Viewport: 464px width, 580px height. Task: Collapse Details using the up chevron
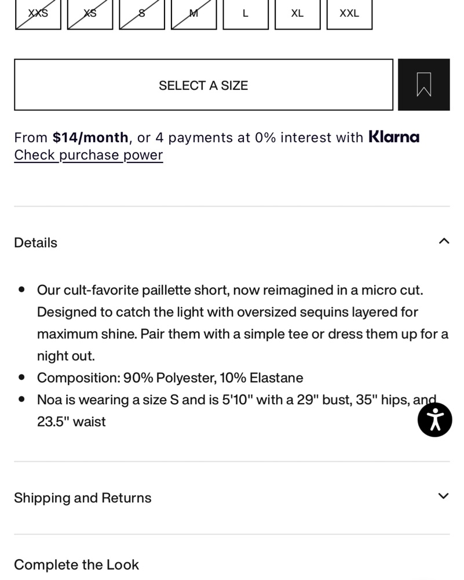click(x=444, y=241)
